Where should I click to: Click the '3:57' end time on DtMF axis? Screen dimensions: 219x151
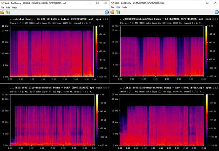point(94,148)
